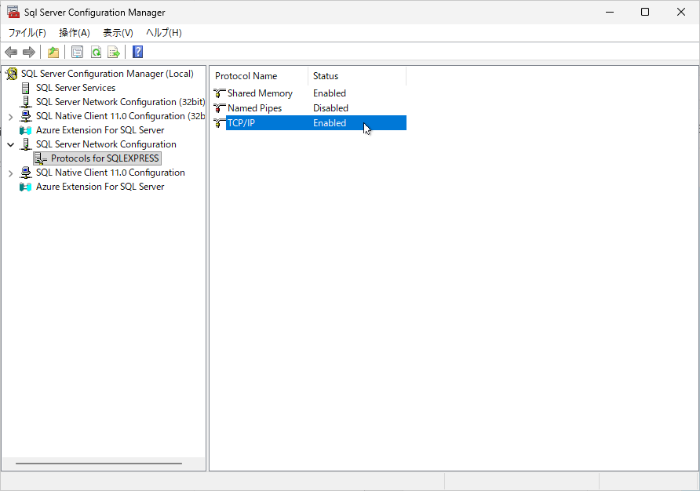Open the 表示(V) menu
Viewport: 700px width, 491px height.
pyautogui.click(x=118, y=33)
